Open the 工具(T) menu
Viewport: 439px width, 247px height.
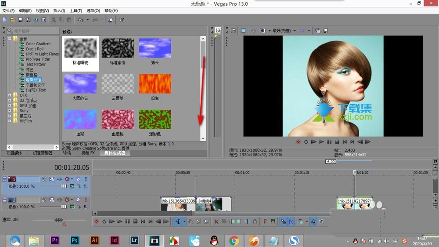76,11
